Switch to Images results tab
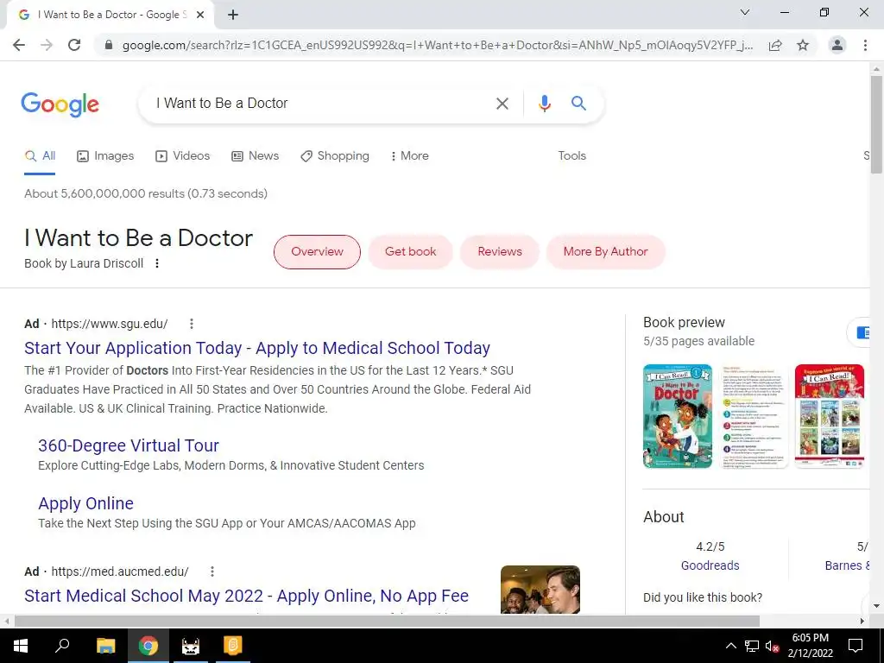 pyautogui.click(x=105, y=156)
